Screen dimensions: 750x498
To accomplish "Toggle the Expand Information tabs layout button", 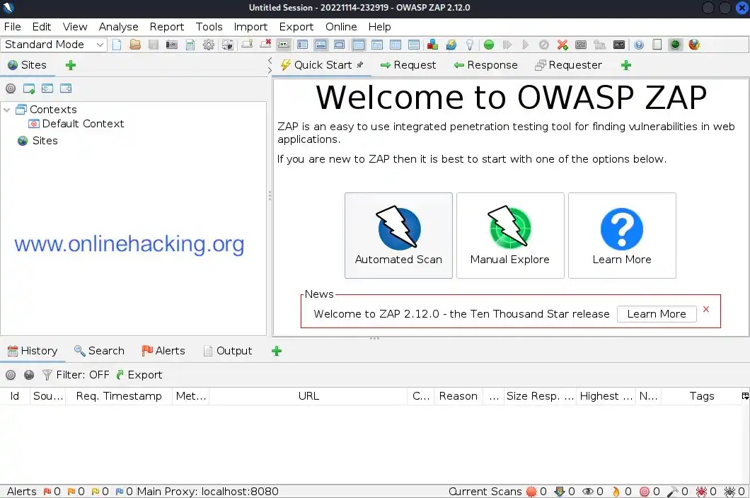I will [321, 45].
